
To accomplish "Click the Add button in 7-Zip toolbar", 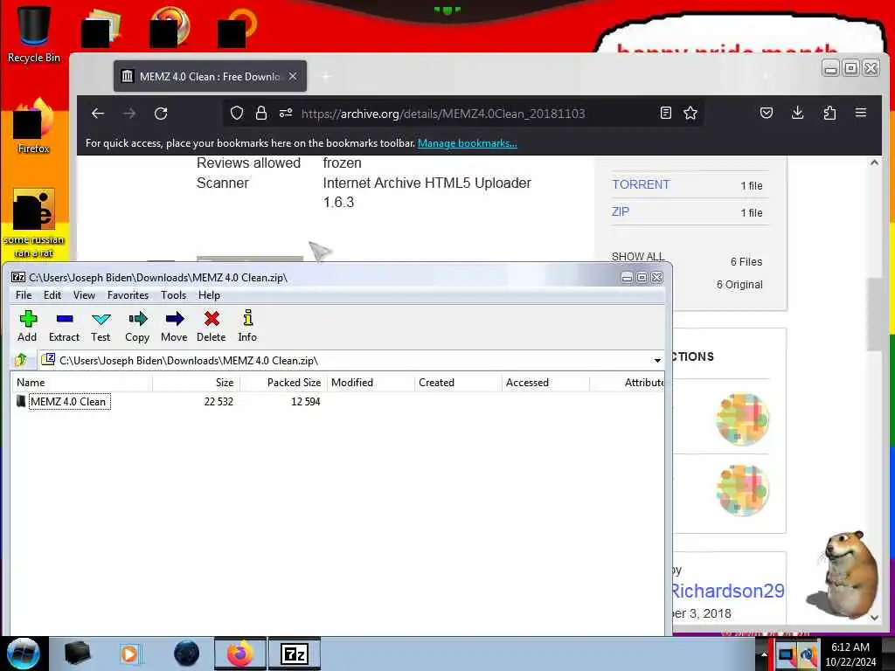I will 27,327.
